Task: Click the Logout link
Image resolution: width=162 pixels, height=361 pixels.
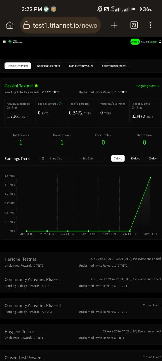Action: [154, 42]
